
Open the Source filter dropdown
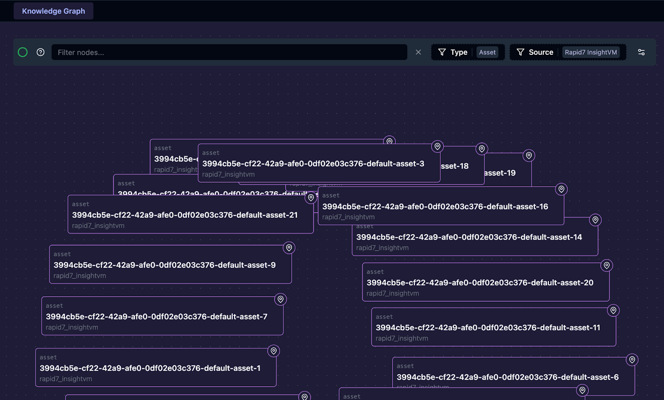click(x=541, y=52)
